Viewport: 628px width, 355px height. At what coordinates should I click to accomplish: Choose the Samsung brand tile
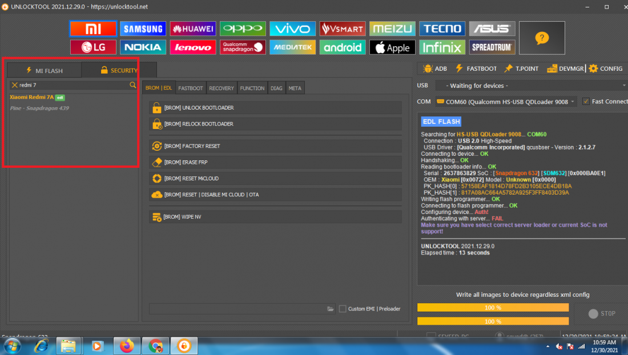(143, 29)
